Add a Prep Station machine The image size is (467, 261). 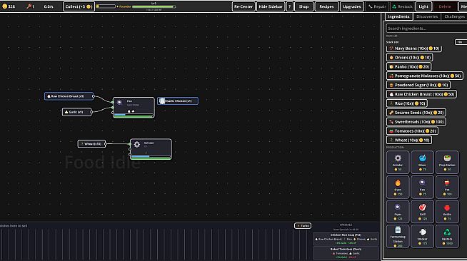[447, 162]
